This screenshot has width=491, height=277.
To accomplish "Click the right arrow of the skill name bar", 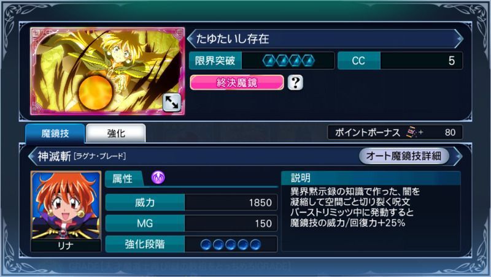I will tap(458, 156).
